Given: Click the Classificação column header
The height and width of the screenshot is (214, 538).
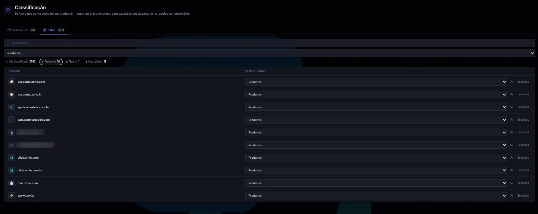Looking at the screenshot, I should [x=255, y=71].
